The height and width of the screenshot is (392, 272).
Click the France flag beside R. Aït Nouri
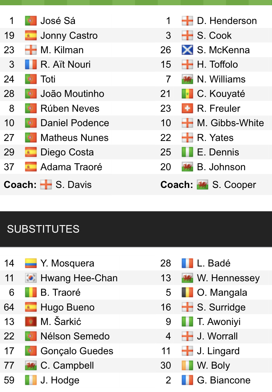[31, 64]
